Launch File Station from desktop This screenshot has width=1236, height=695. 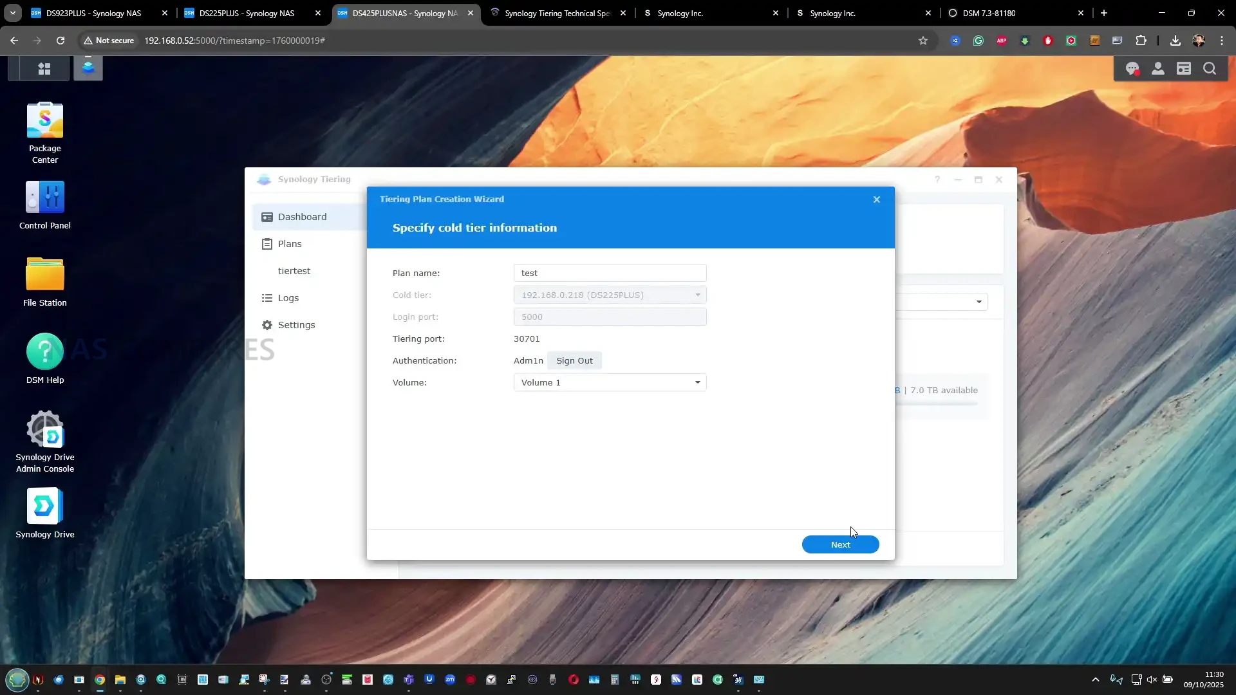[x=45, y=275]
